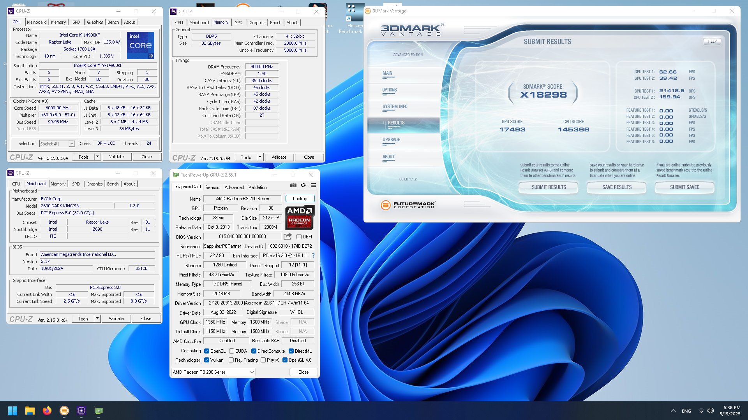This screenshot has width=748, height=420.
Task: Open Graphics tab in Memory-tab CPU-Z window
Action: tap(258, 23)
